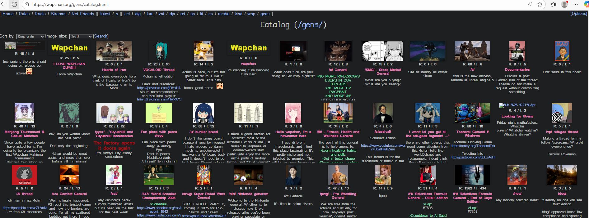Open kpop thread thumbnail
The image size is (589, 218).
(383, 175)
